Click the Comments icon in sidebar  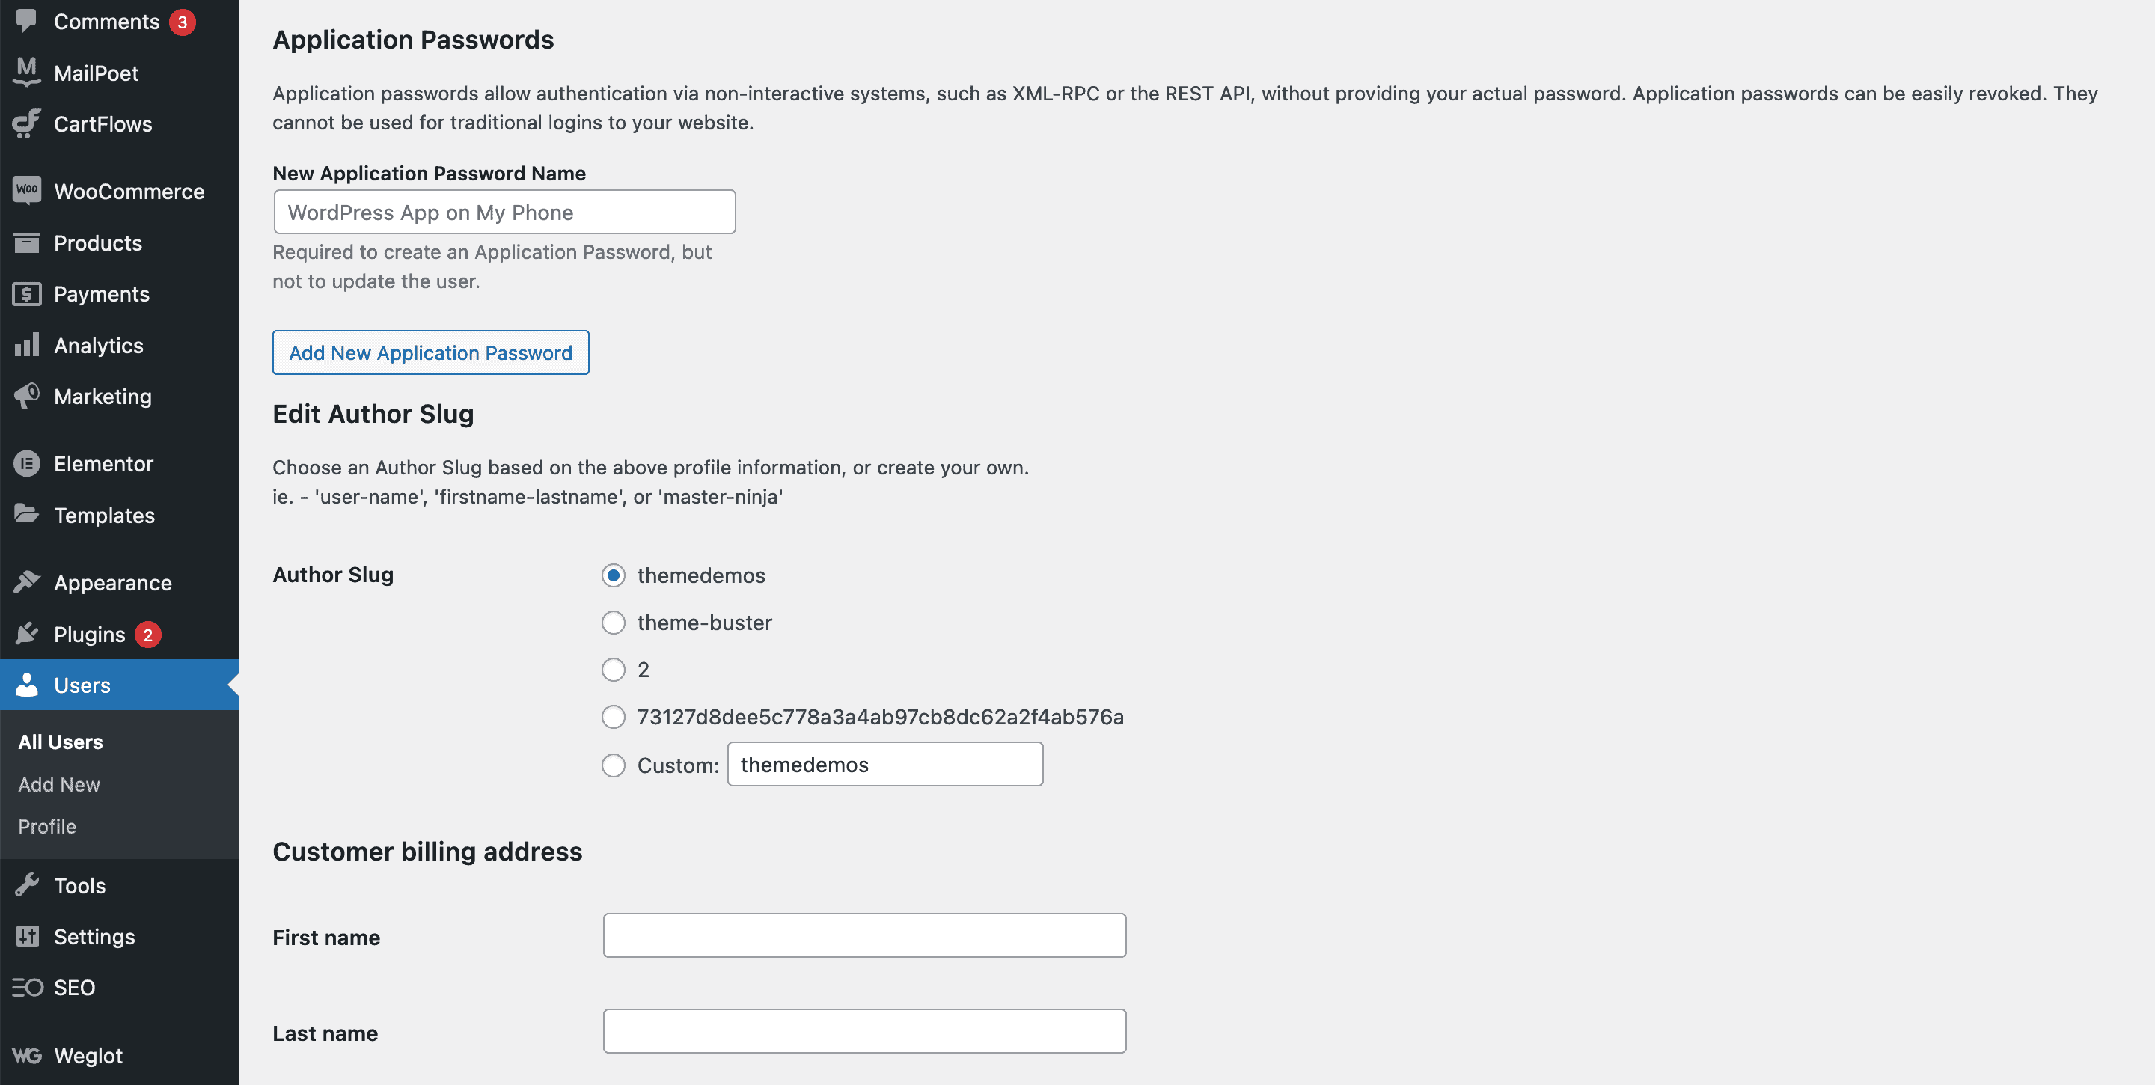[x=26, y=21]
